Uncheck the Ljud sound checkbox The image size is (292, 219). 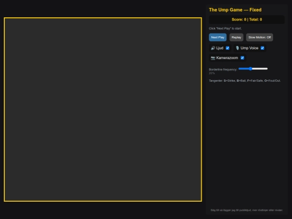(x=228, y=48)
